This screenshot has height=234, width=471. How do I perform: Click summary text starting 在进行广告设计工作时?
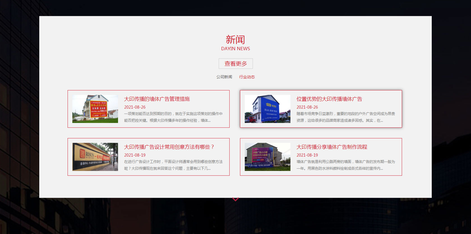pos(174,165)
